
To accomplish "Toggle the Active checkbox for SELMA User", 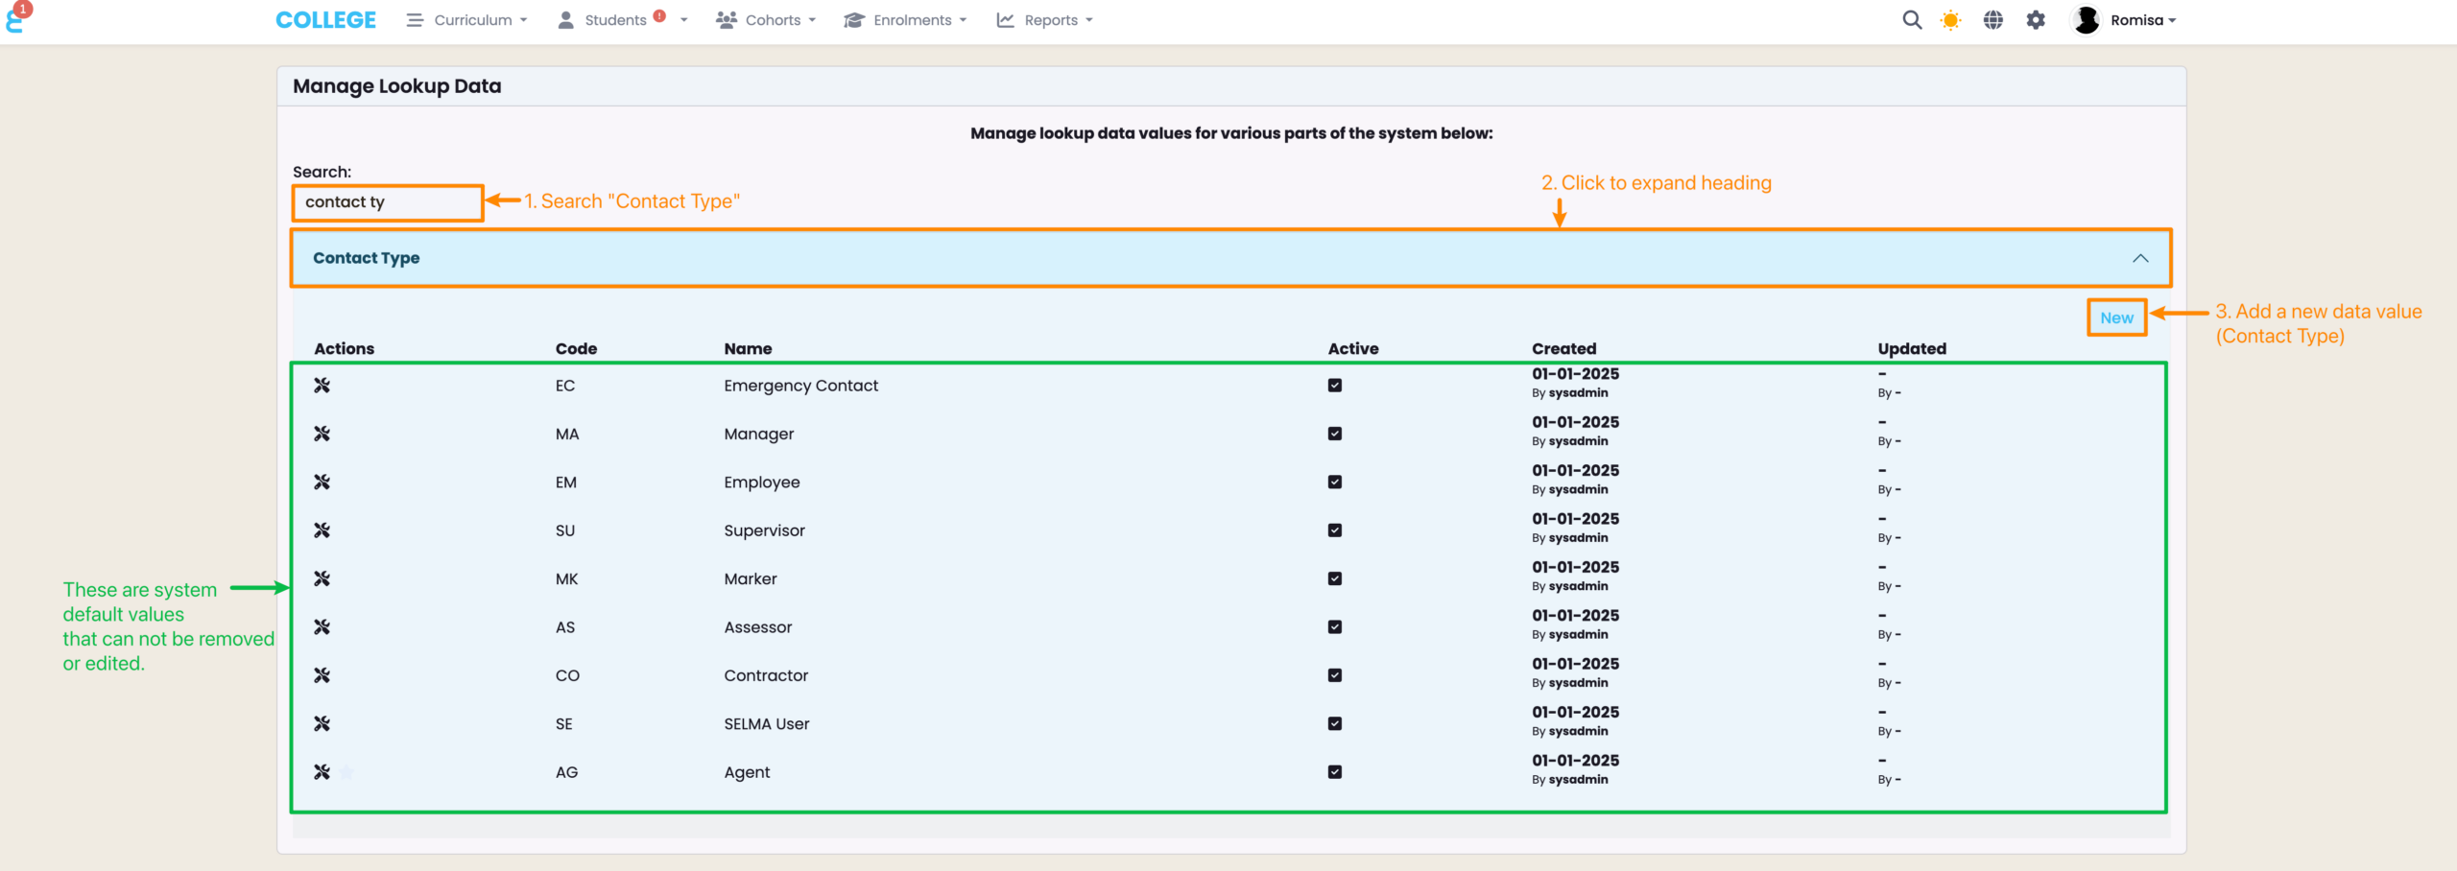I will (1334, 724).
